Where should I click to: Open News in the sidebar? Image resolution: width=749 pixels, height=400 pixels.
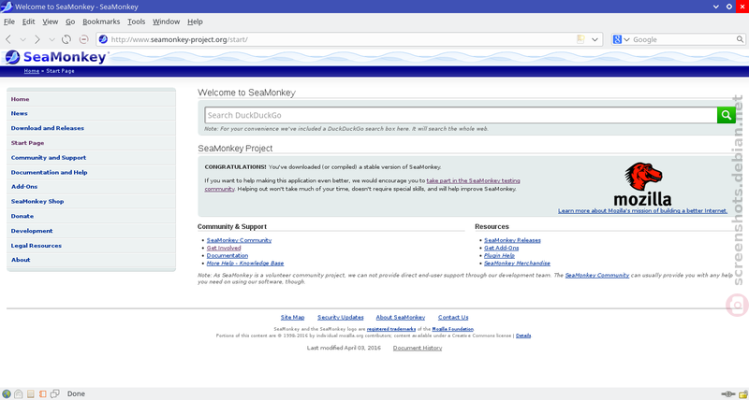pos(19,113)
